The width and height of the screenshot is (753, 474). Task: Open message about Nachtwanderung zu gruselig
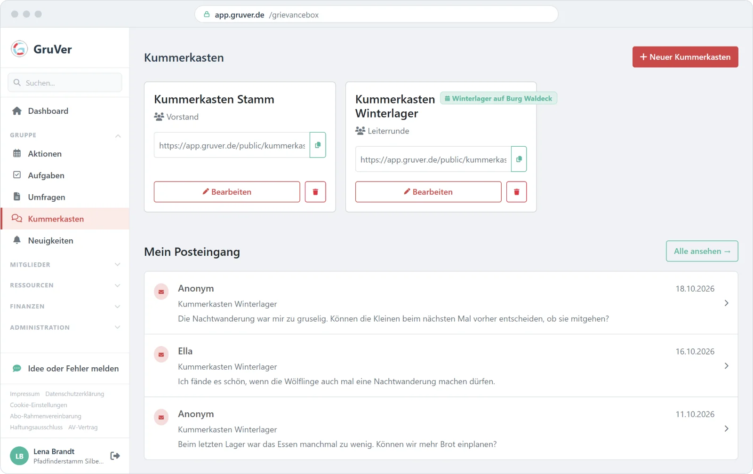tap(441, 303)
